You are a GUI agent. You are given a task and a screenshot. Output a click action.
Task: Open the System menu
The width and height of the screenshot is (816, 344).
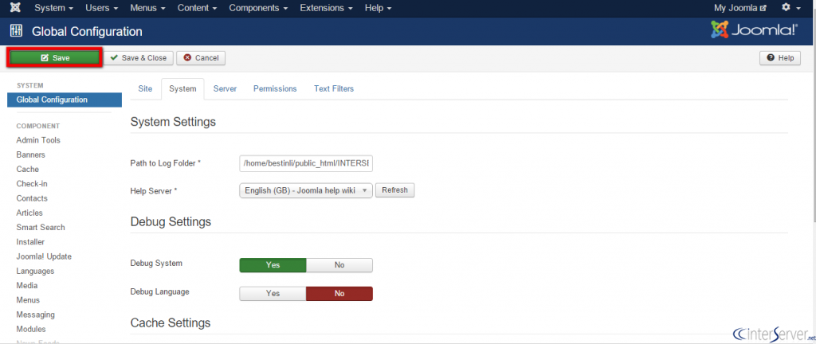point(53,8)
